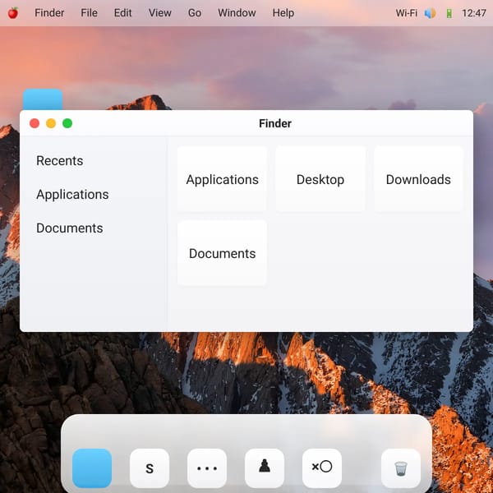Open the Downloads folder tile
The image size is (493, 493).
(418, 179)
